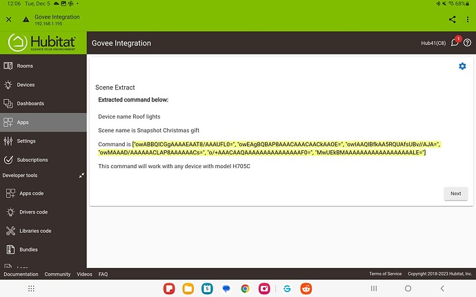Open the Android app drawer grid
This screenshot has height=297, width=476.
(31, 289)
